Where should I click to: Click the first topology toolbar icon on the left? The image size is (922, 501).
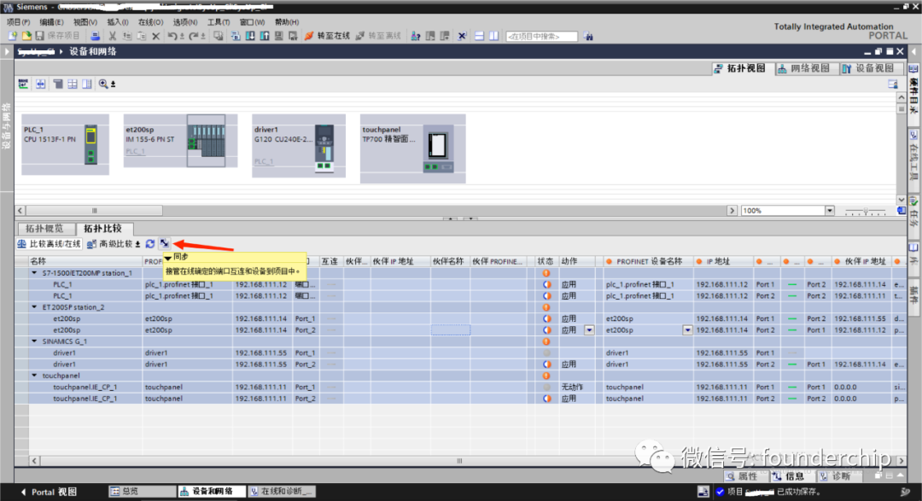point(23,84)
